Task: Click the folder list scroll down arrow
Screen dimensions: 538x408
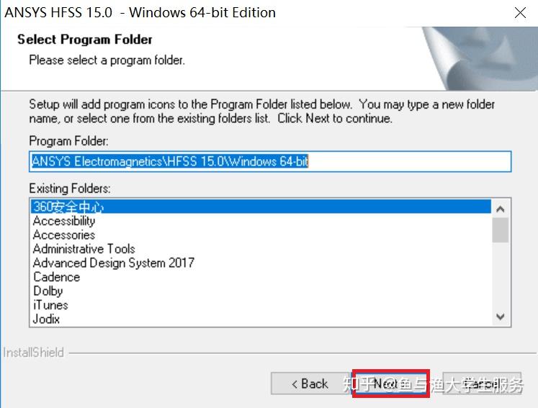Action: [x=501, y=317]
